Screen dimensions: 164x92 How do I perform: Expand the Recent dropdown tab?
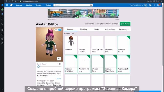click(x=71, y=29)
